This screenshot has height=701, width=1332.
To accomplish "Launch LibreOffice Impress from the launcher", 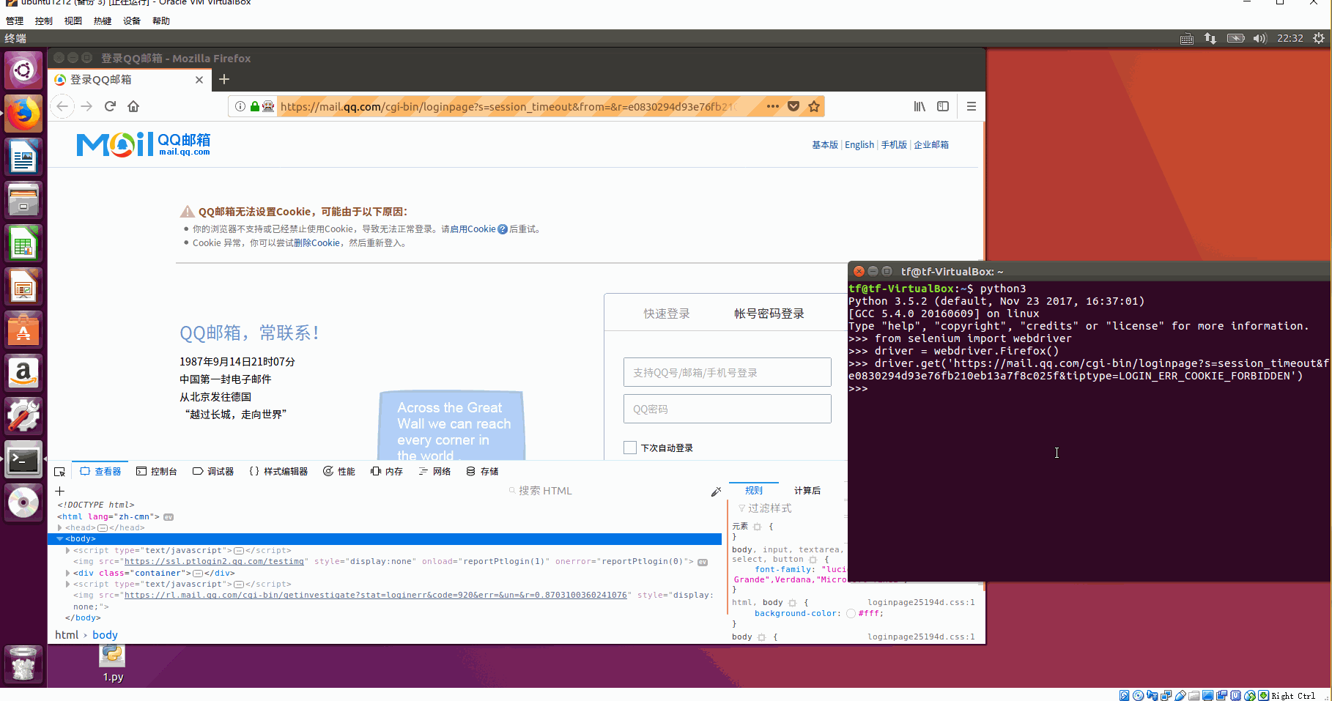I will point(23,287).
